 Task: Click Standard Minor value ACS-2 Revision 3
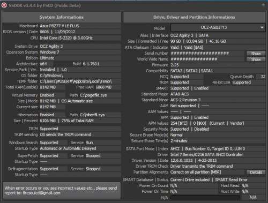click(x=185, y=100)
